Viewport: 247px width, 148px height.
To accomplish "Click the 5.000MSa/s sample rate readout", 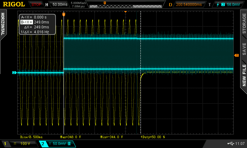I will (x=78, y=3).
